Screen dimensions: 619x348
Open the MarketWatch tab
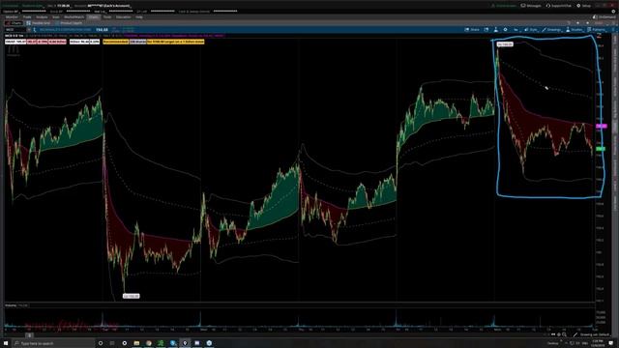pyautogui.click(x=74, y=17)
